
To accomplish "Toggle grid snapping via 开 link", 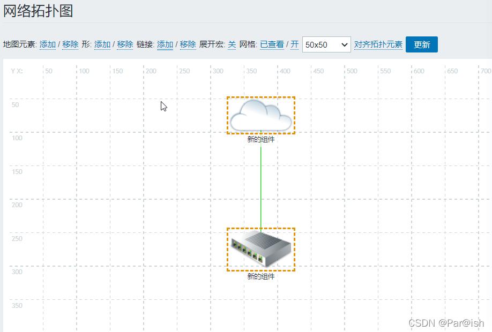I will click(x=294, y=44).
